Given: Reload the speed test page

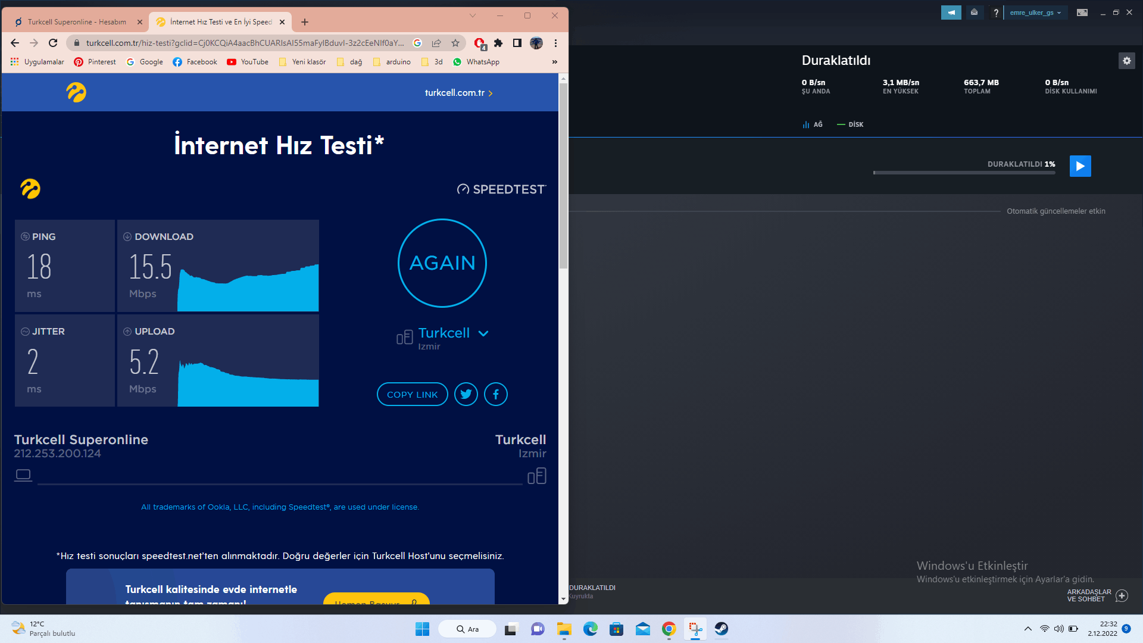Looking at the screenshot, I should point(53,43).
